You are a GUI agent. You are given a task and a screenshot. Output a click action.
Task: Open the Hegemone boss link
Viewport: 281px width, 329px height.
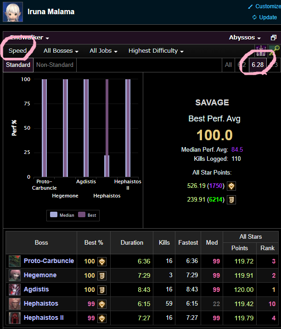40,275
